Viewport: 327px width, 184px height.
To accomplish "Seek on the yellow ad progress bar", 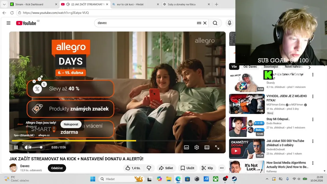I will [x=117, y=141].
